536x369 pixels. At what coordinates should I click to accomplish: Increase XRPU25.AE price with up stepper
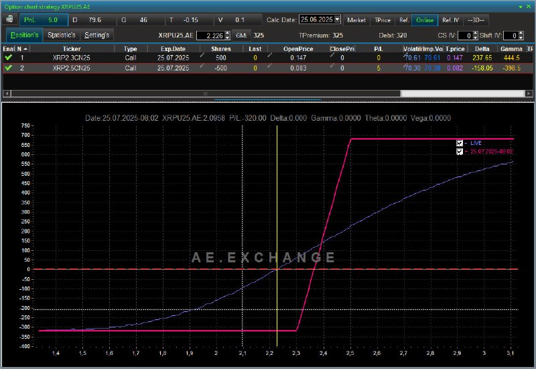[228, 33]
